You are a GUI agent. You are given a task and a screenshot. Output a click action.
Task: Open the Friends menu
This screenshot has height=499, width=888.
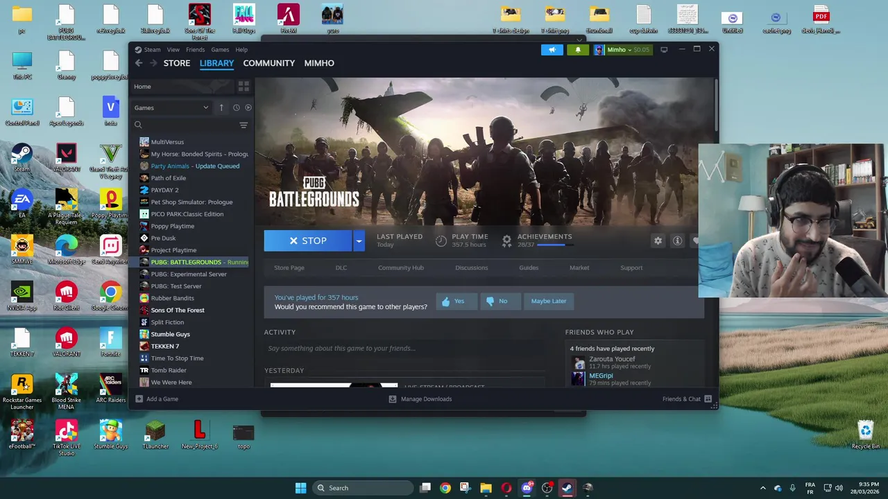195,50
